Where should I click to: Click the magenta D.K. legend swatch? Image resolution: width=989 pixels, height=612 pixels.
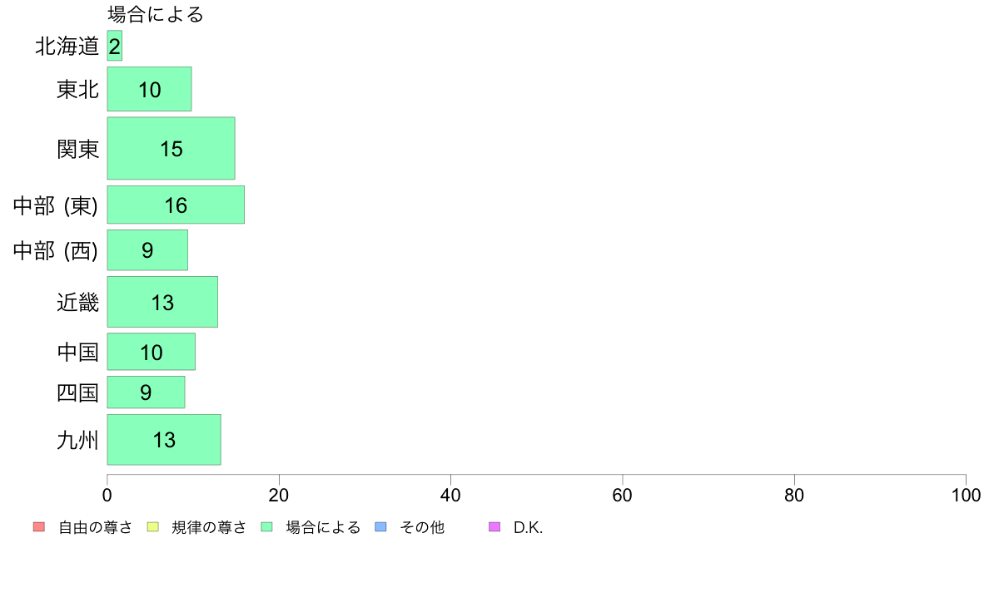coord(494,527)
